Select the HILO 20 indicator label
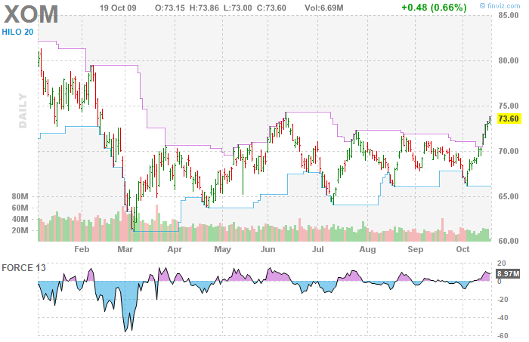The image size is (529, 342). pyautogui.click(x=17, y=32)
